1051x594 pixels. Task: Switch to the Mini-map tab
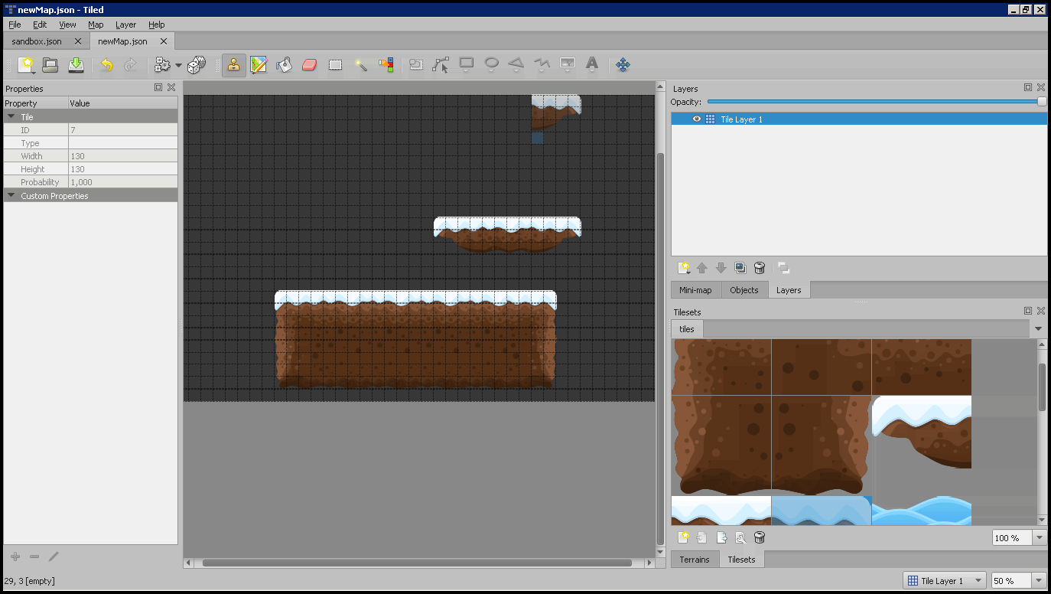[695, 290]
